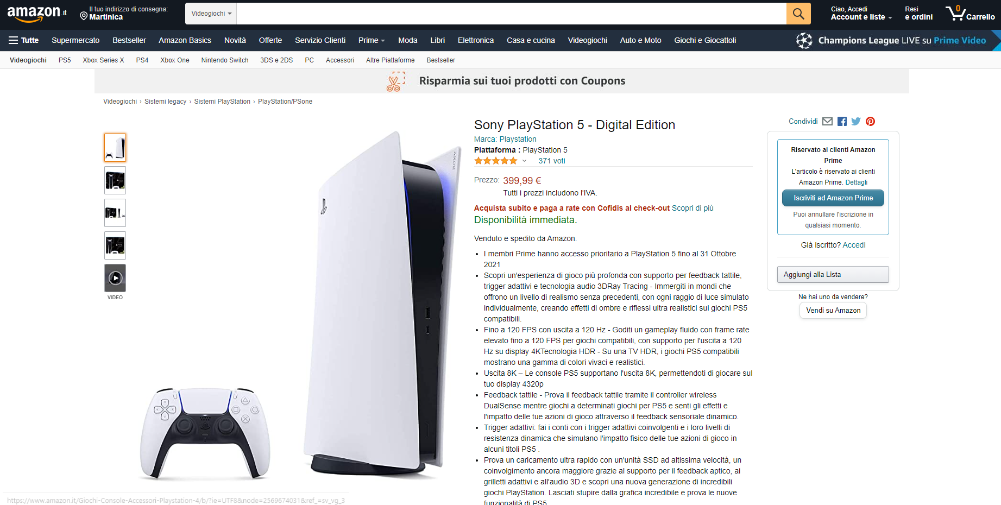Share product on Twitter bird icon
This screenshot has width=1001, height=505.
856,122
